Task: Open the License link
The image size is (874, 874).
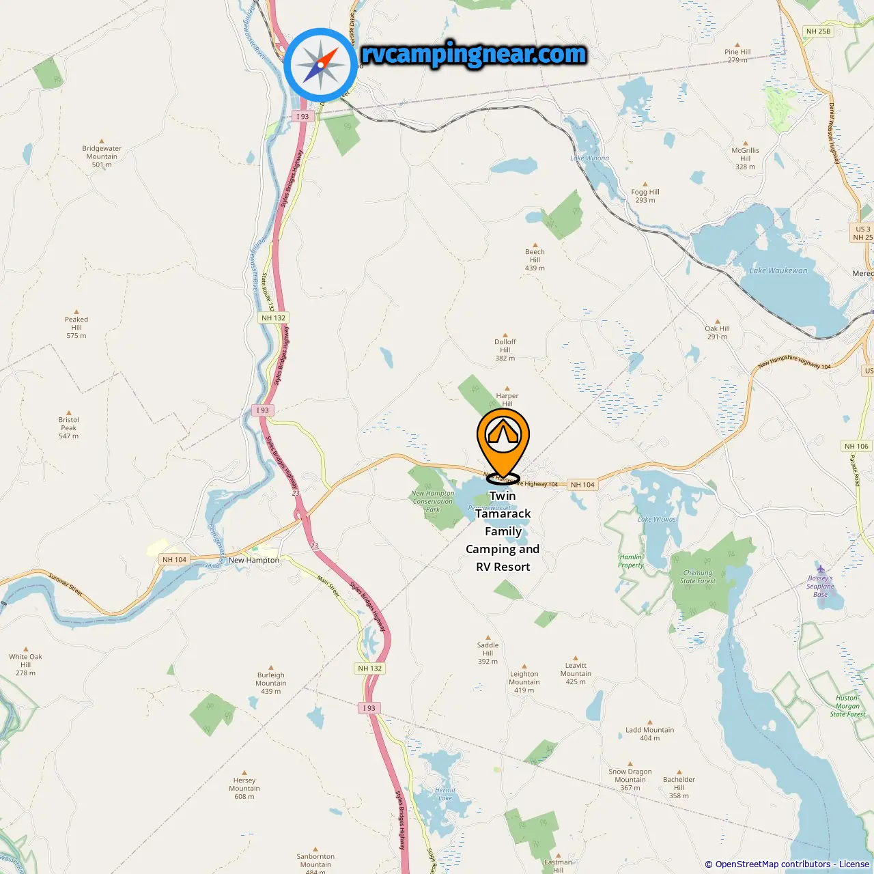Action: coord(854,864)
